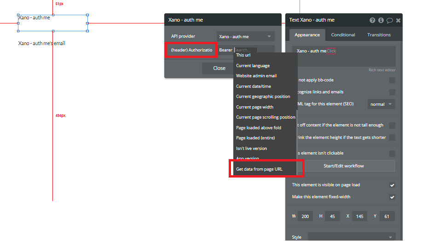Click the W width field showing 200
Image resolution: width=433 pixels, height=241 pixels.
[x=305, y=216]
